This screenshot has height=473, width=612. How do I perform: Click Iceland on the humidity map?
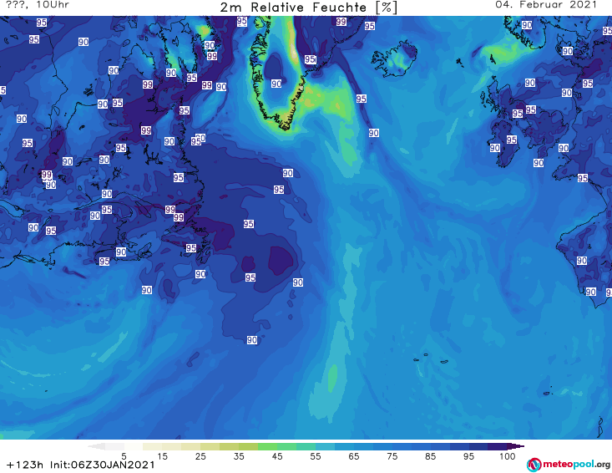394,59
